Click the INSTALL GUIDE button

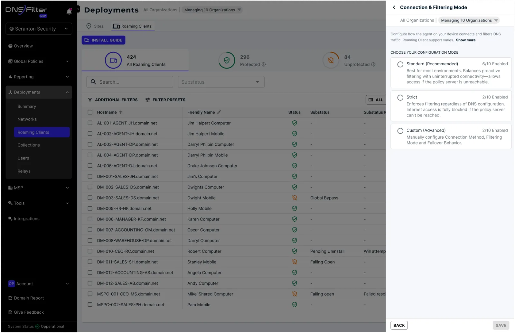coord(103,40)
